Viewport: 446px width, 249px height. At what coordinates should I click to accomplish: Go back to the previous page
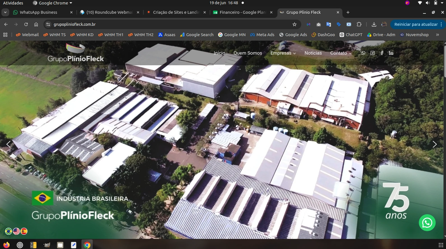[x=6, y=24]
